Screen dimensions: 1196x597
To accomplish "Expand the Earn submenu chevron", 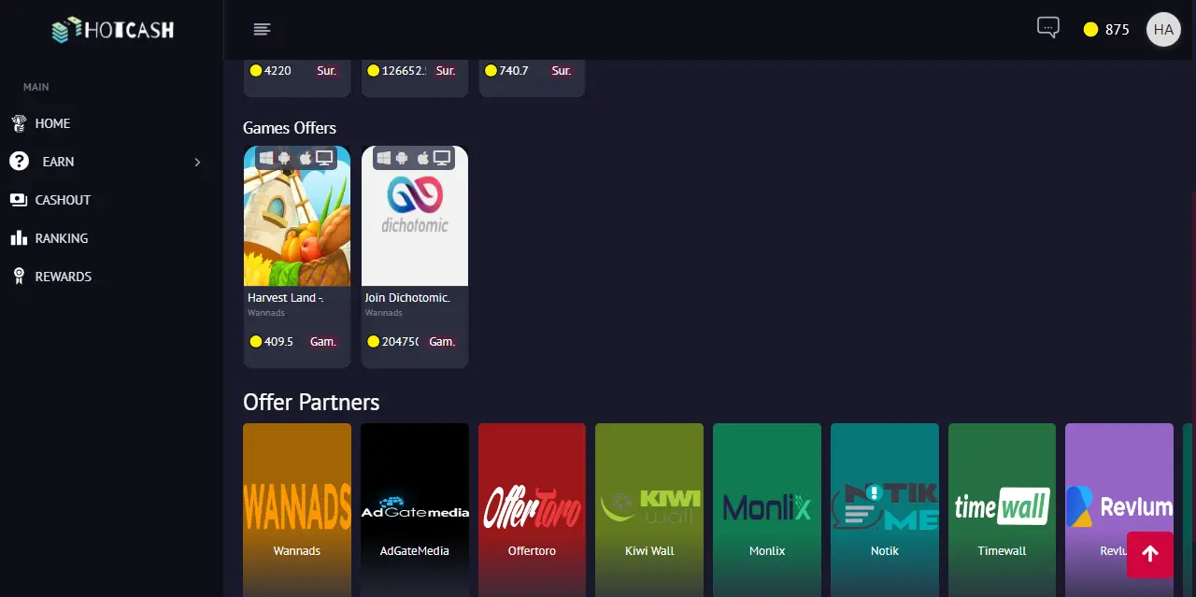I will tap(197, 162).
